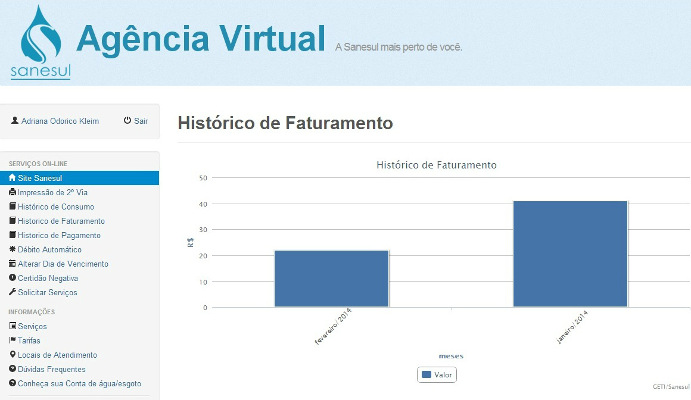The image size is (691, 400).
Task: Click the flag icon beside Tarifas
Action: coord(13,340)
